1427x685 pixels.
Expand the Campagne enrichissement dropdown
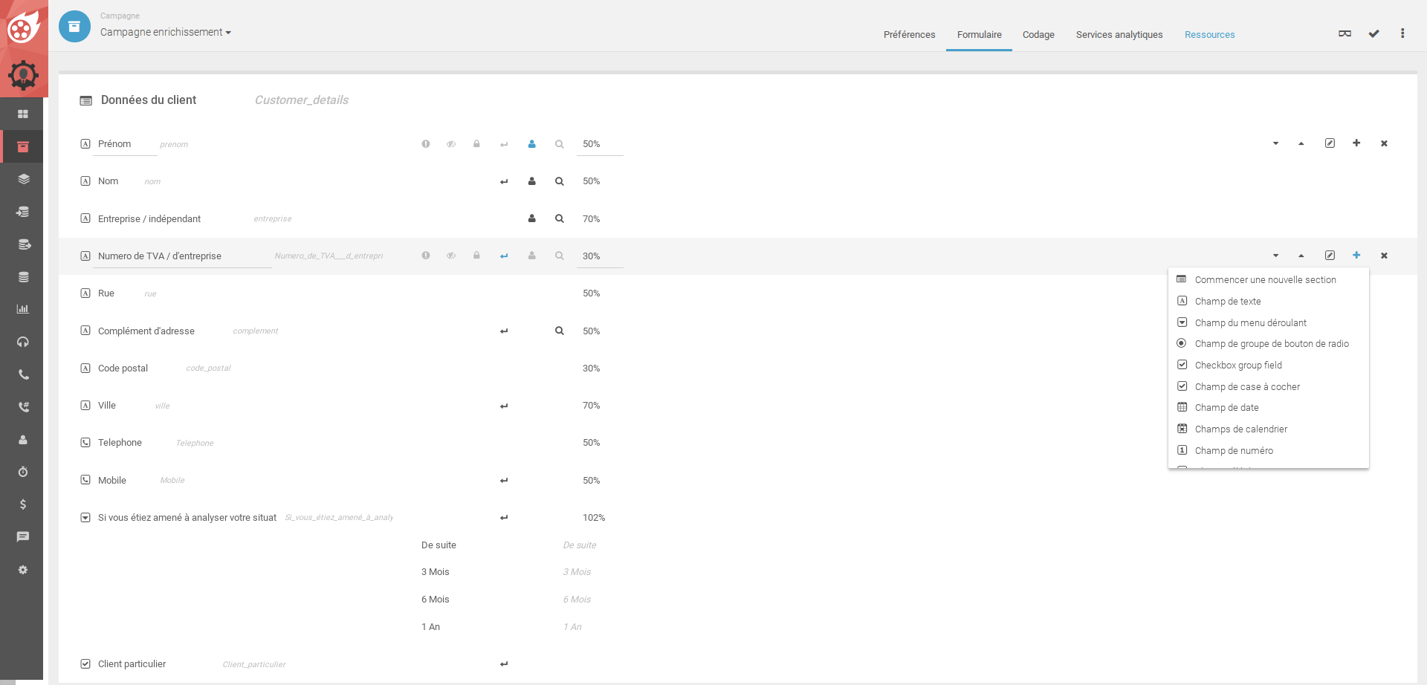[166, 32]
